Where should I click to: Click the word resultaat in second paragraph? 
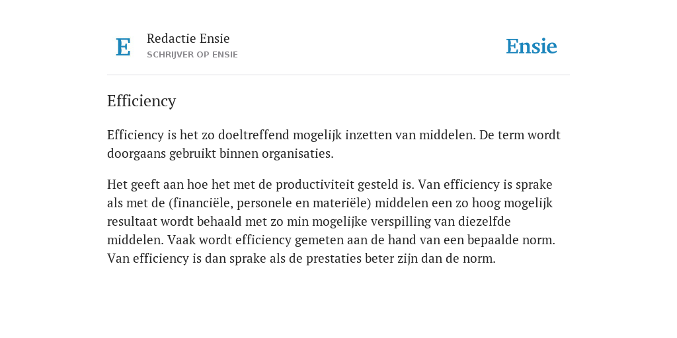tap(132, 222)
